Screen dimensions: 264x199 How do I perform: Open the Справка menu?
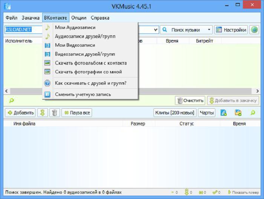[100, 18]
